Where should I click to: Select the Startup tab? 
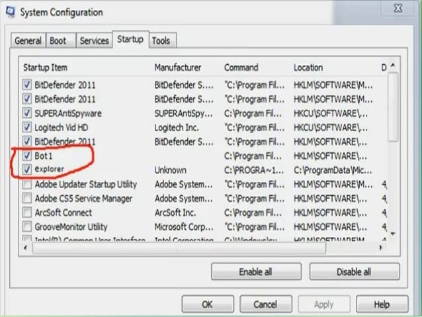(x=130, y=39)
